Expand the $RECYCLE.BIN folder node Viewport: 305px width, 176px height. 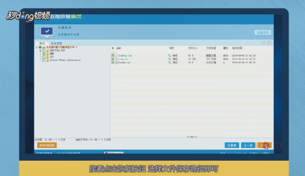[x=40, y=50]
